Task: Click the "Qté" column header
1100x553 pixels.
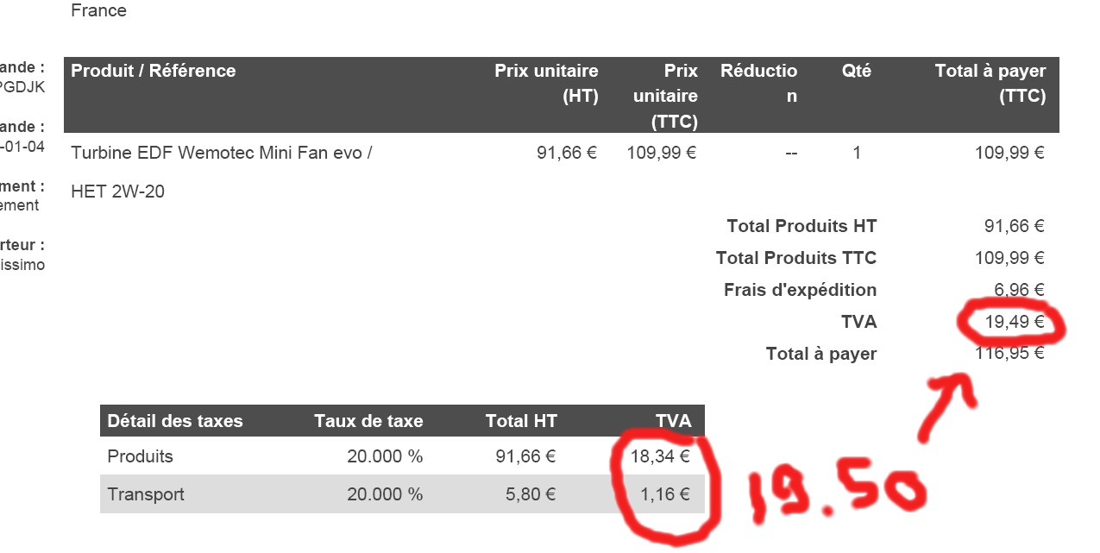Action: [x=857, y=71]
